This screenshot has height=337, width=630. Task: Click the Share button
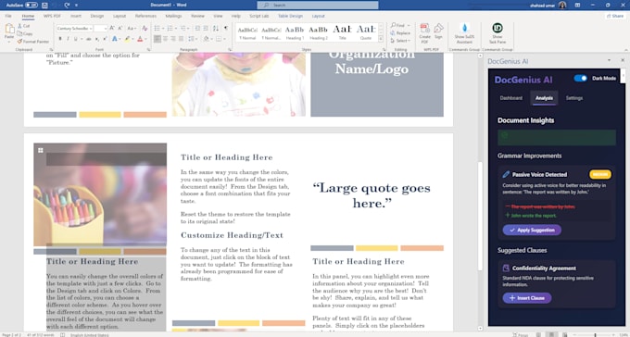pos(615,16)
